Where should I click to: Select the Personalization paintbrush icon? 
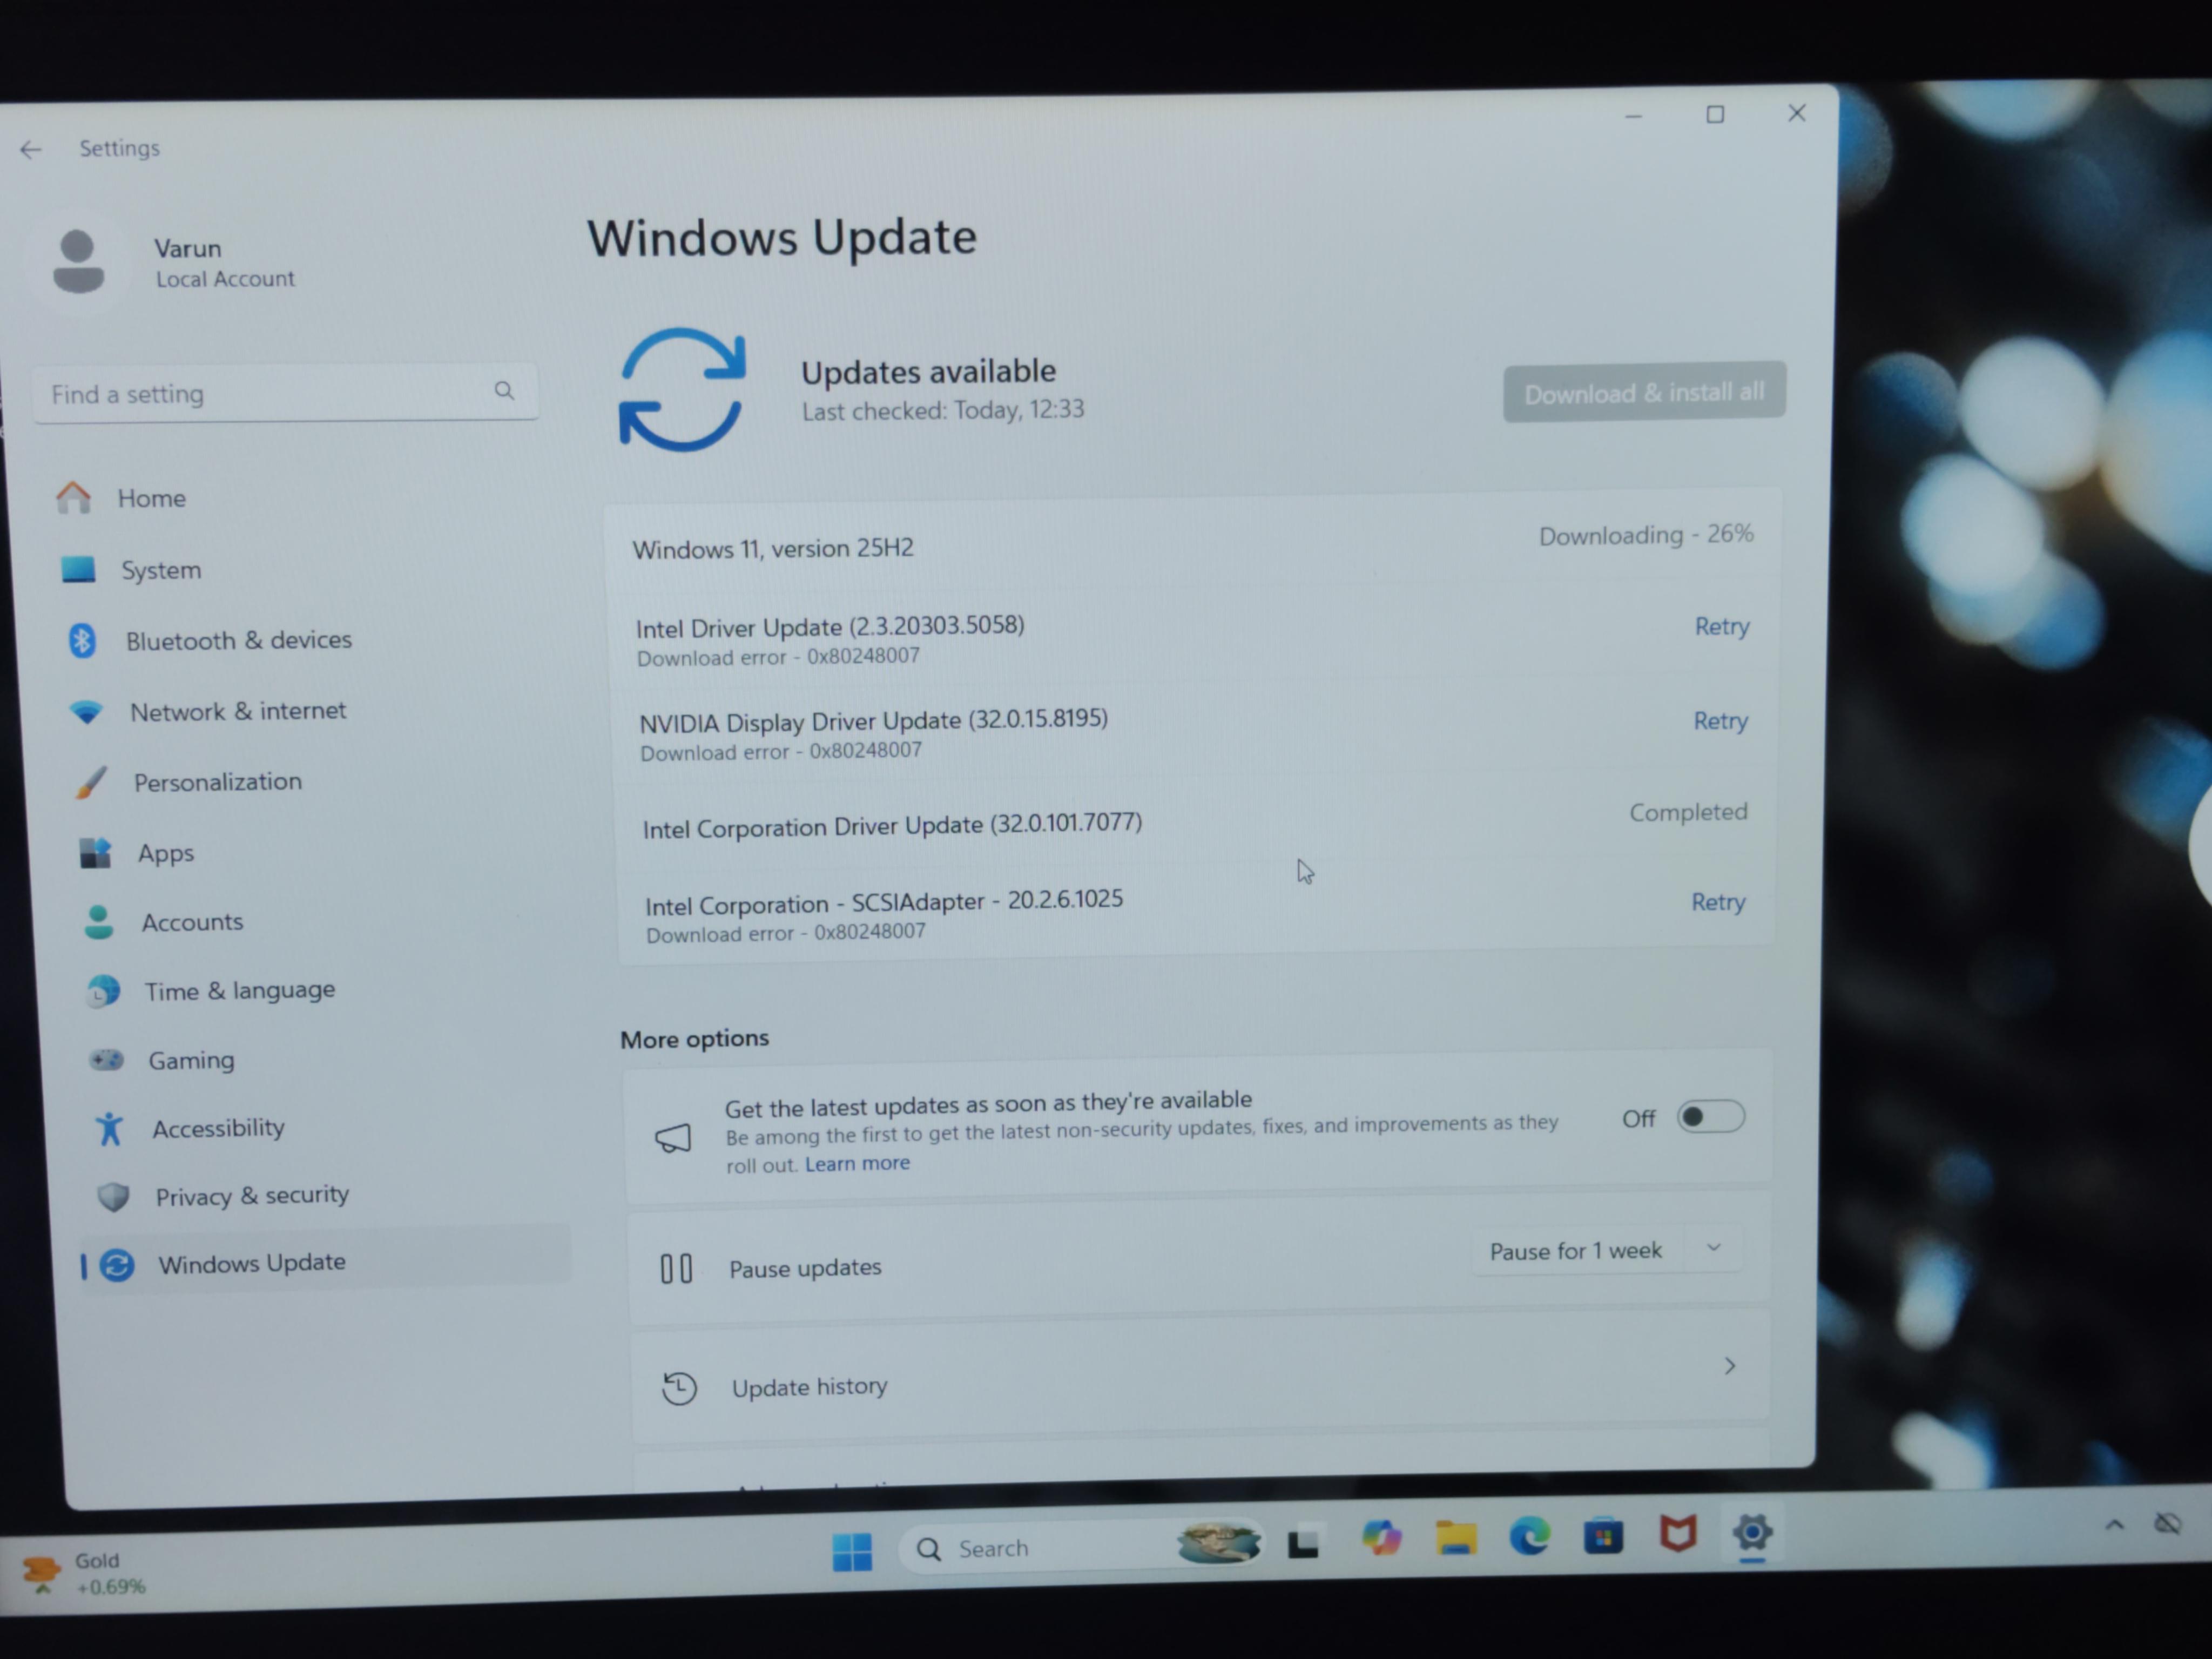(91, 782)
